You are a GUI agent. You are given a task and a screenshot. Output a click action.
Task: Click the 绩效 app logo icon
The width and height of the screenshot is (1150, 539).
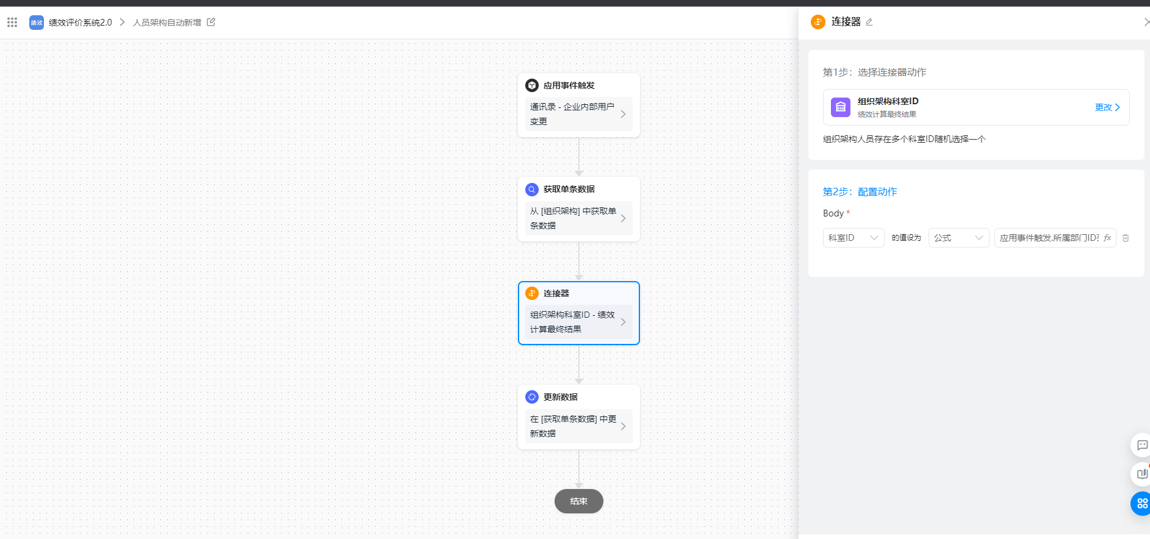(37, 23)
